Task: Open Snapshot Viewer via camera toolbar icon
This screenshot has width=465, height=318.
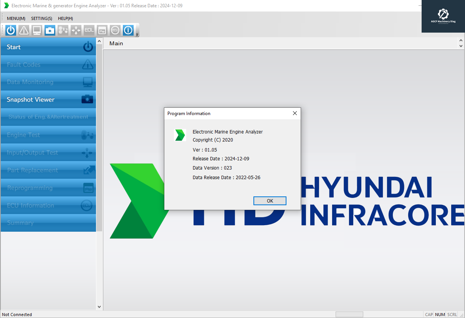Action: [50, 30]
